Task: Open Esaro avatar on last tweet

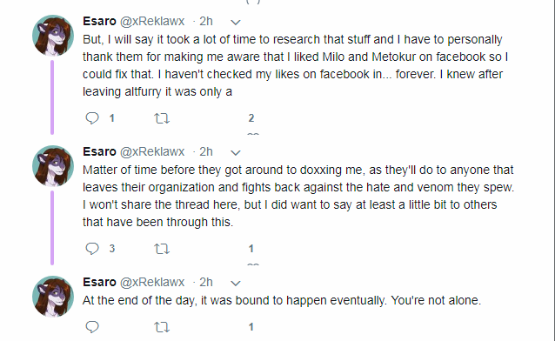Action: (x=53, y=297)
